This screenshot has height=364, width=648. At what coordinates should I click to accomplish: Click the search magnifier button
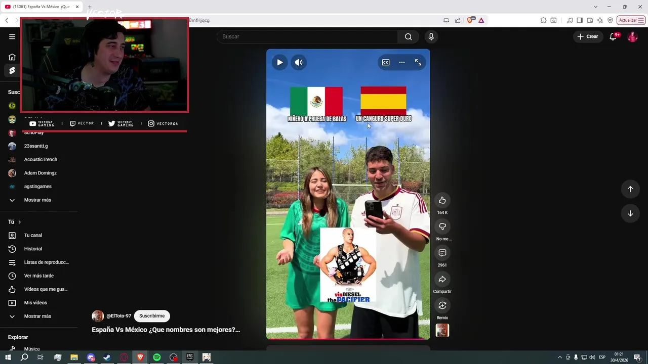pos(408,36)
